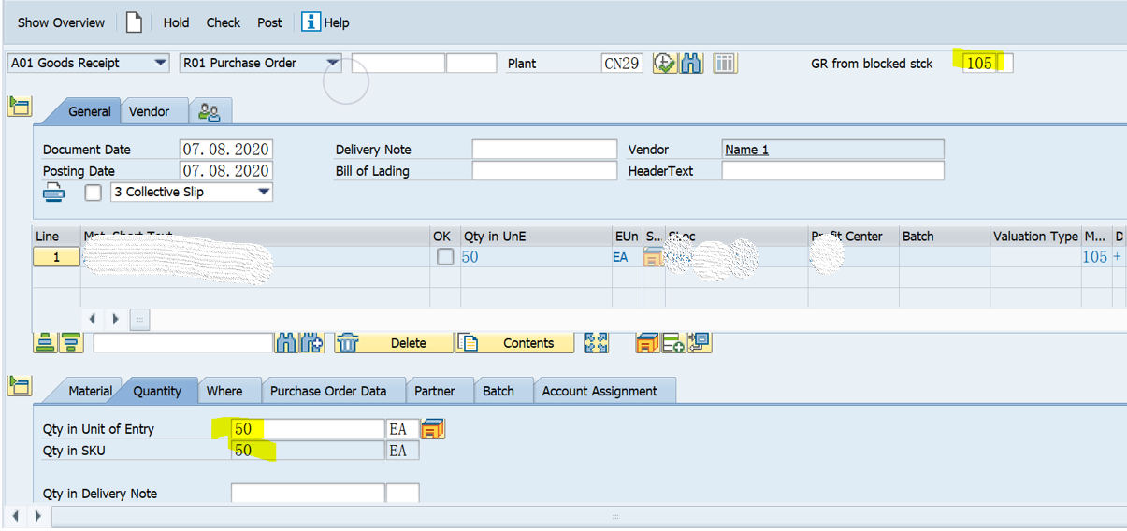Open the partner people icon tab

[x=210, y=112]
